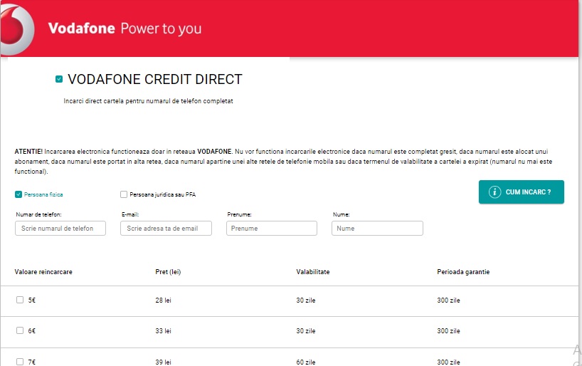Focus the Prenume input field
Screen dimensions: 582x366
pos(272,228)
